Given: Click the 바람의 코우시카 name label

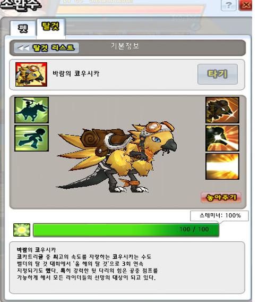Looking at the screenshot, I should click(76, 73).
